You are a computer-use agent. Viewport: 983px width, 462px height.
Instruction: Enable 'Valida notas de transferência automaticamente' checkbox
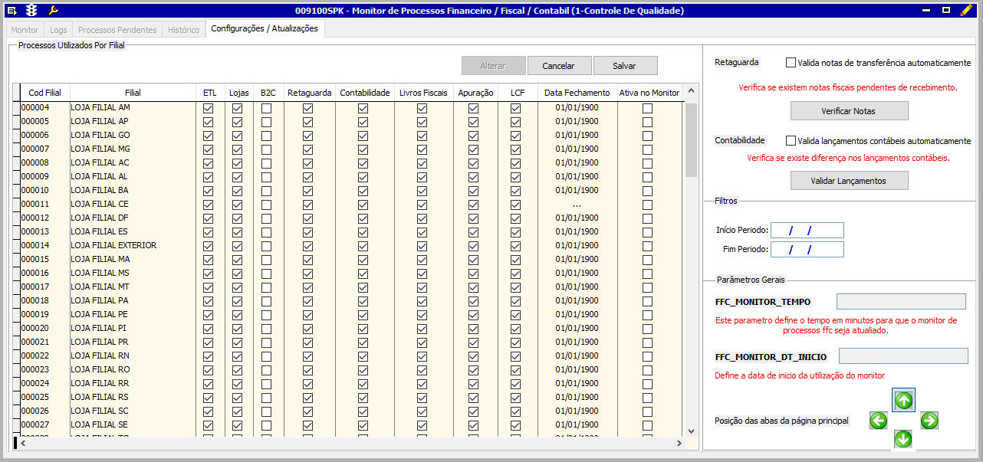(791, 63)
